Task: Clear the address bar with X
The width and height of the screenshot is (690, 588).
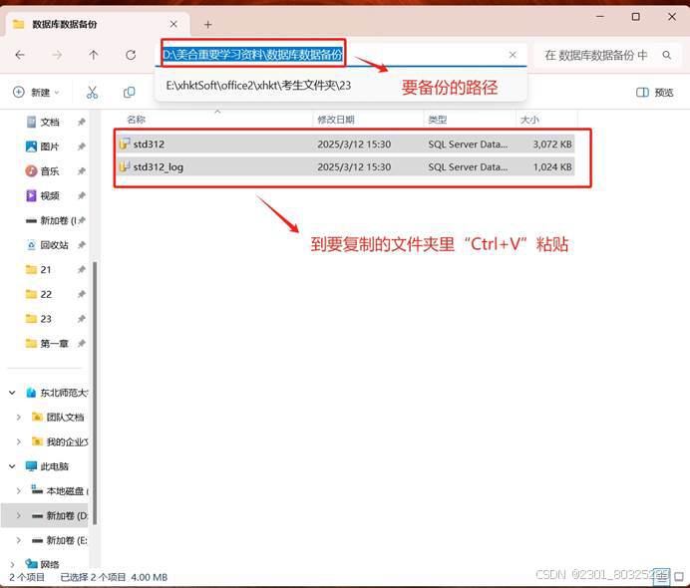Action: 513,55
